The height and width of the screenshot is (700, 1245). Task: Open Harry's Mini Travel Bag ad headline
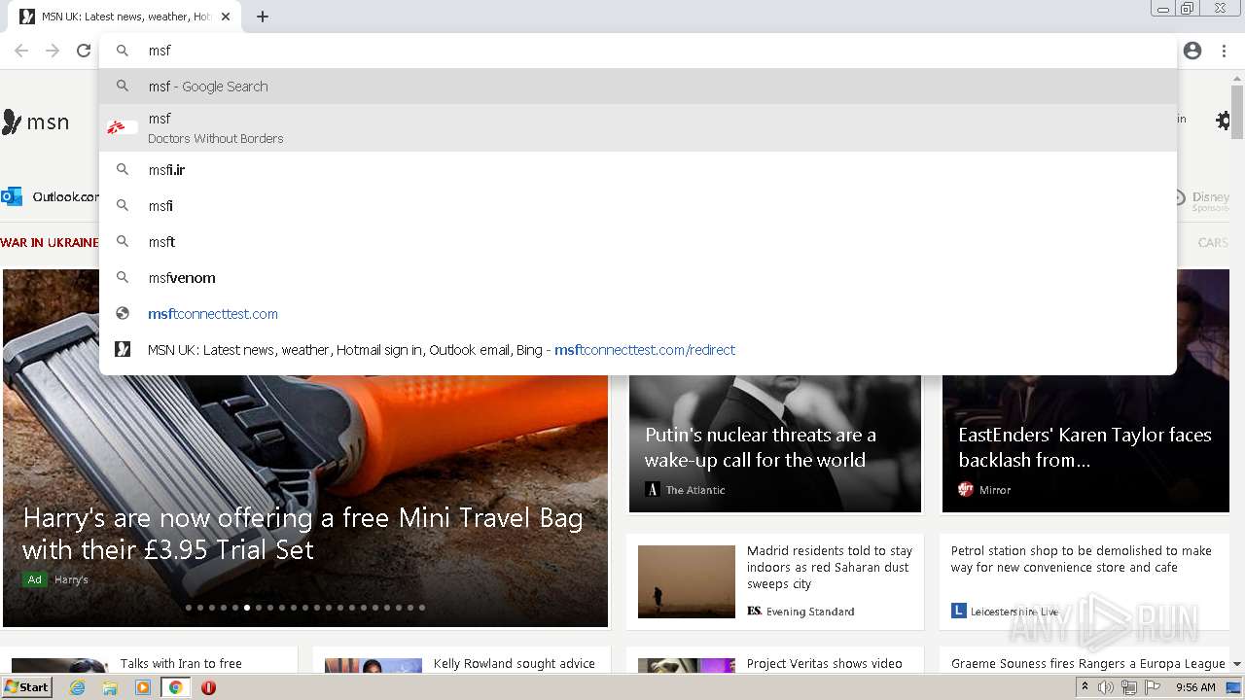[x=302, y=534]
